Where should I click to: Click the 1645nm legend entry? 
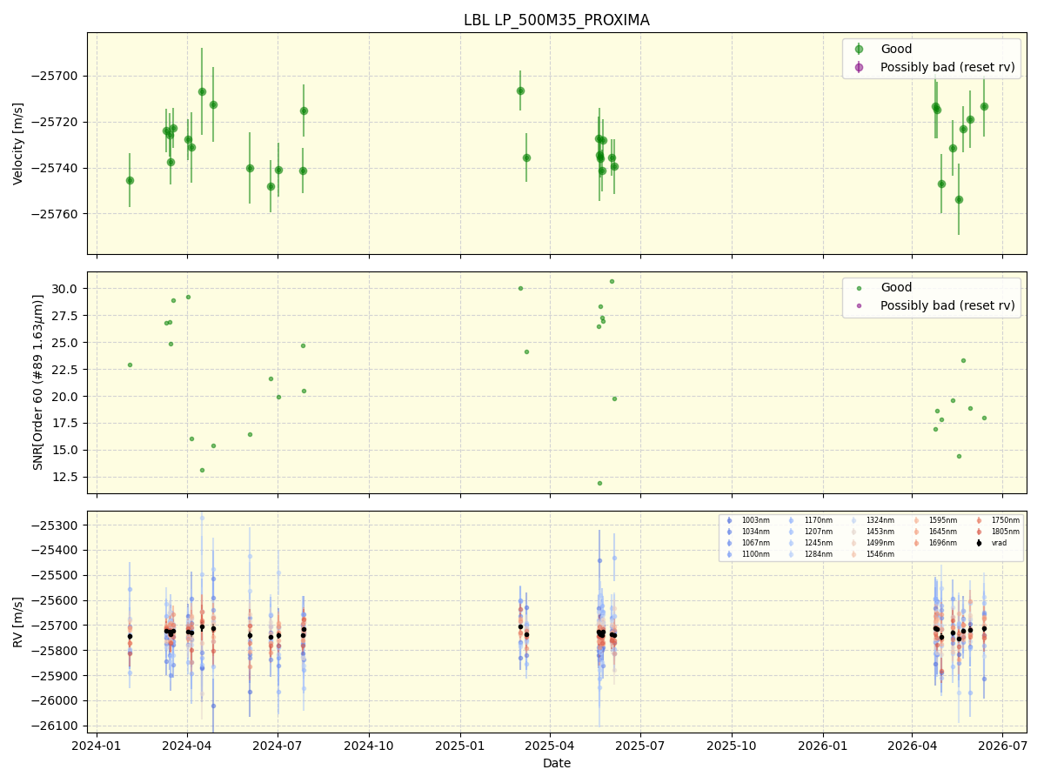934,532
